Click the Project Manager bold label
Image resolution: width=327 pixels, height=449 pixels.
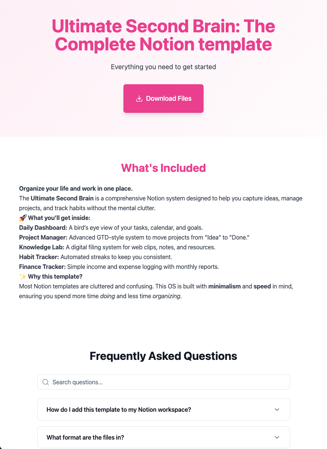pos(43,237)
